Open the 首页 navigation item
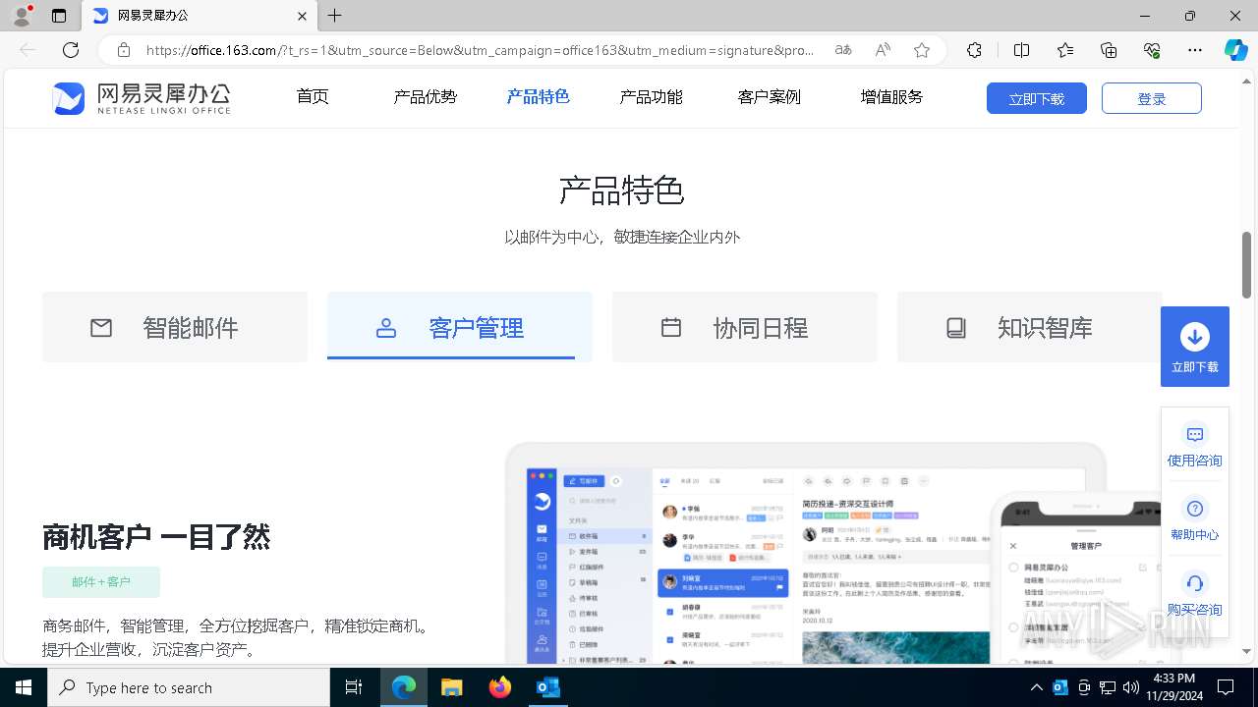 (313, 96)
